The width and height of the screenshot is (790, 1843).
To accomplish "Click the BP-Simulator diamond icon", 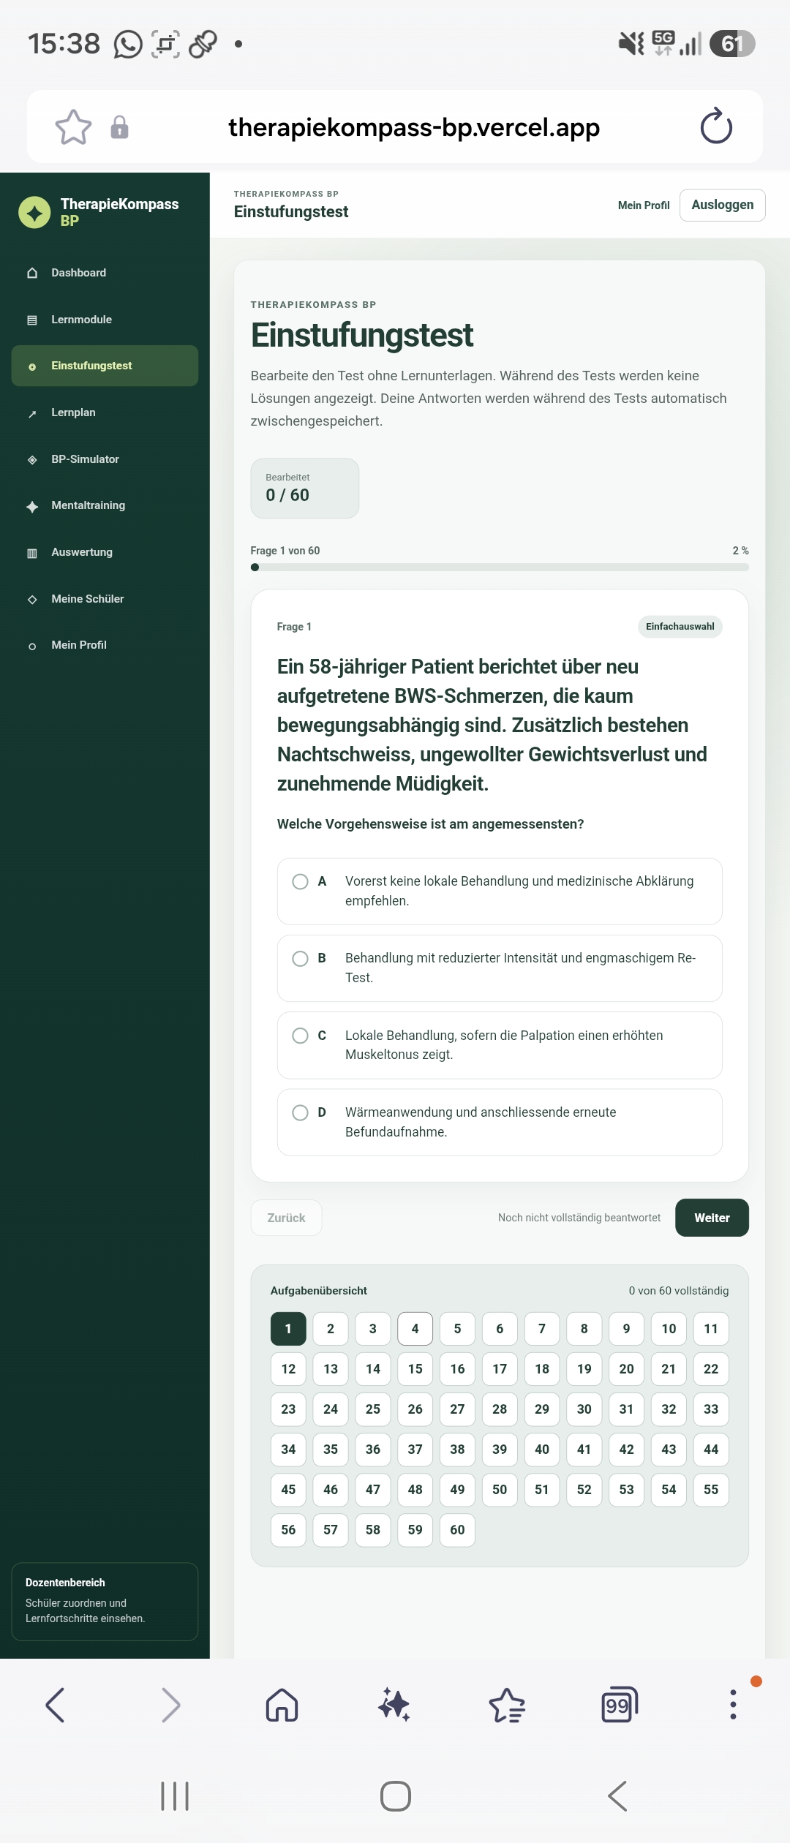I will [x=32, y=459].
